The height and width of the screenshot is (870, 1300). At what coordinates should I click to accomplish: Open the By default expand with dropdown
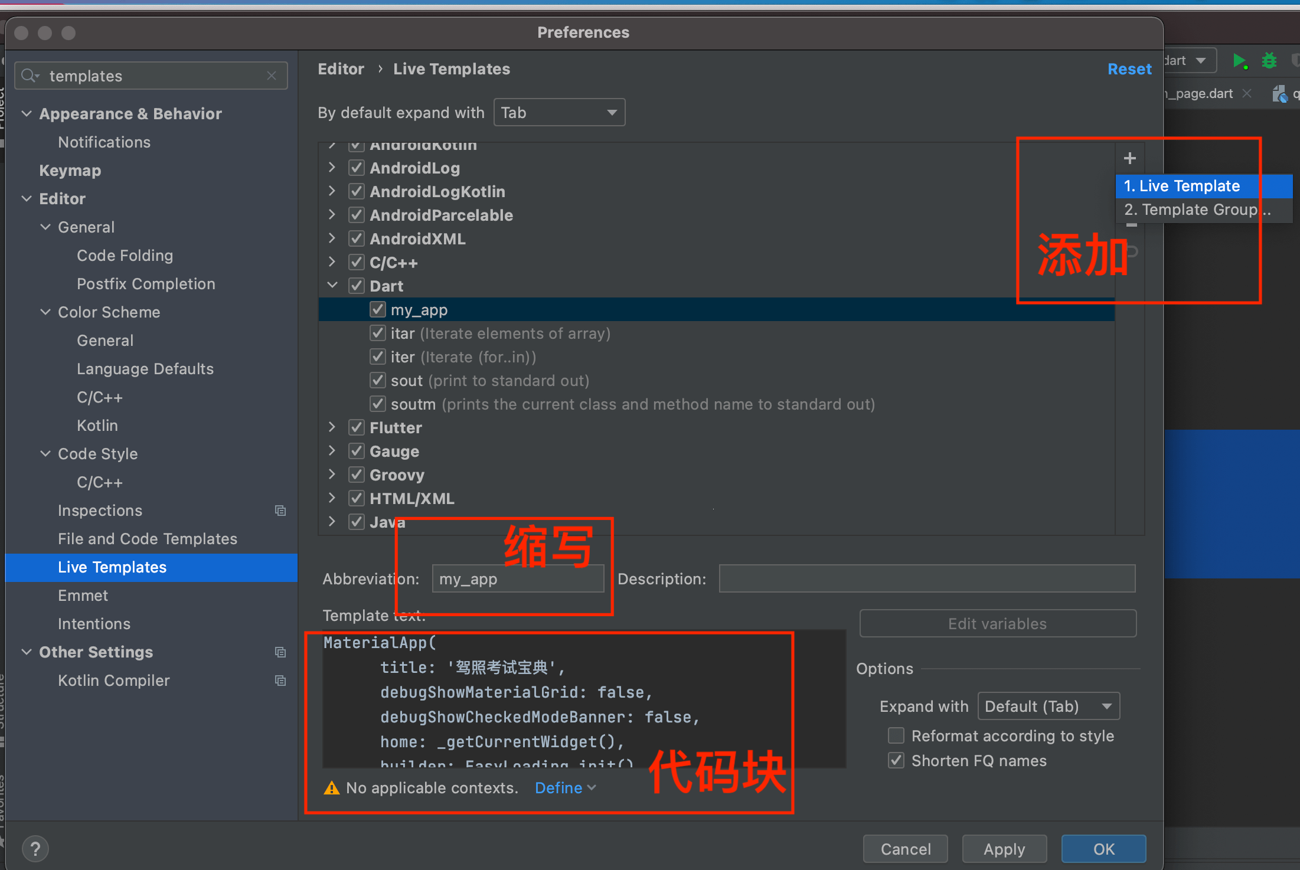coord(558,112)
